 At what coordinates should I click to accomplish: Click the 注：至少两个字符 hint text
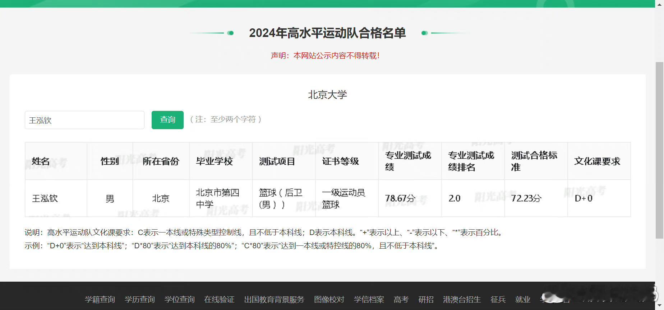[225, 119]
